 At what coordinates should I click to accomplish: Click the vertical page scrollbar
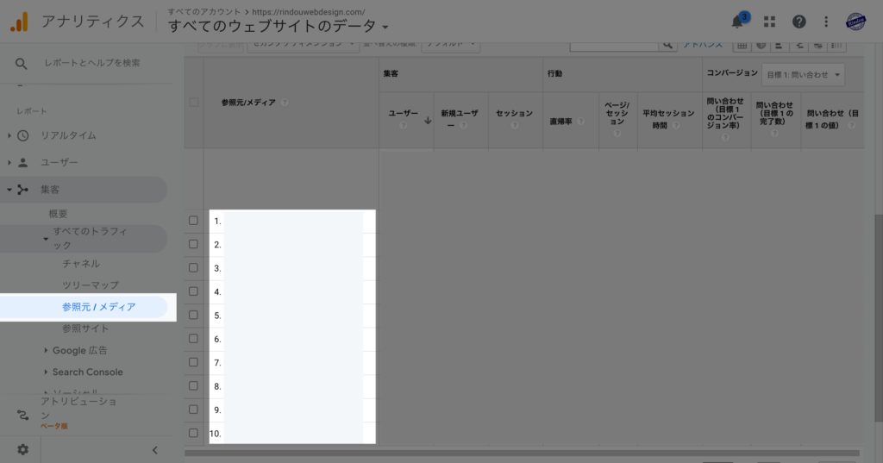(879, 318)
